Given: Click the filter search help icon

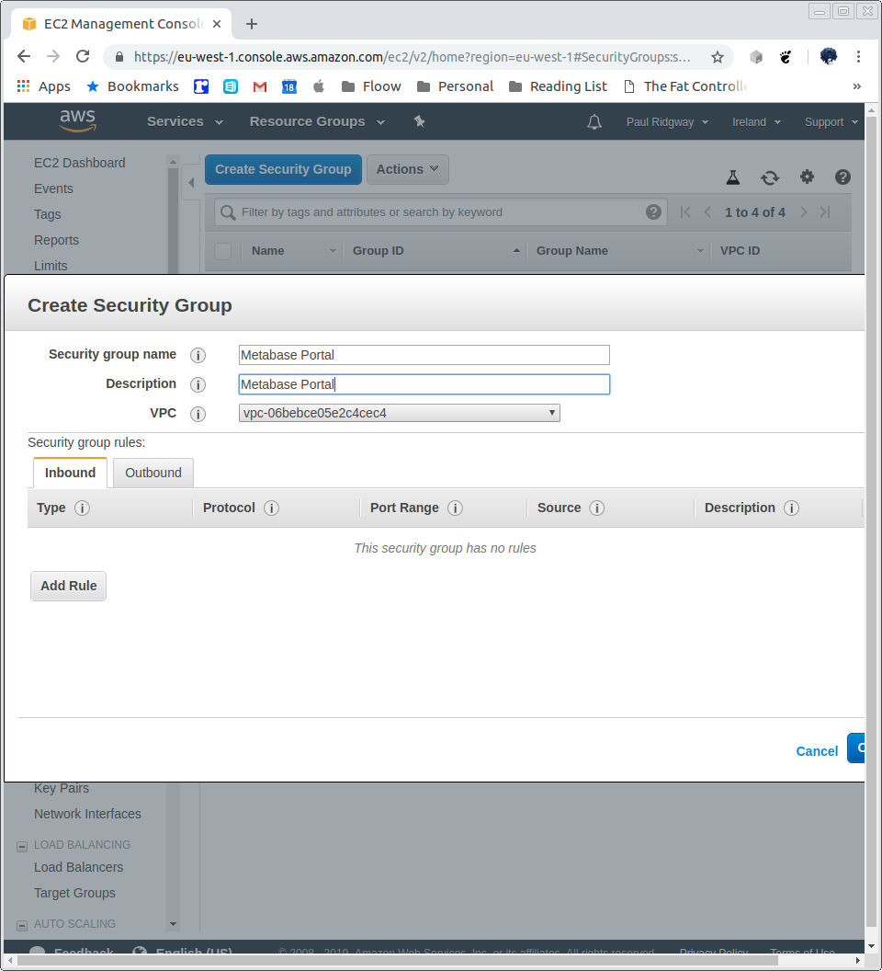Looking at the screenshot, I should 653,212.
